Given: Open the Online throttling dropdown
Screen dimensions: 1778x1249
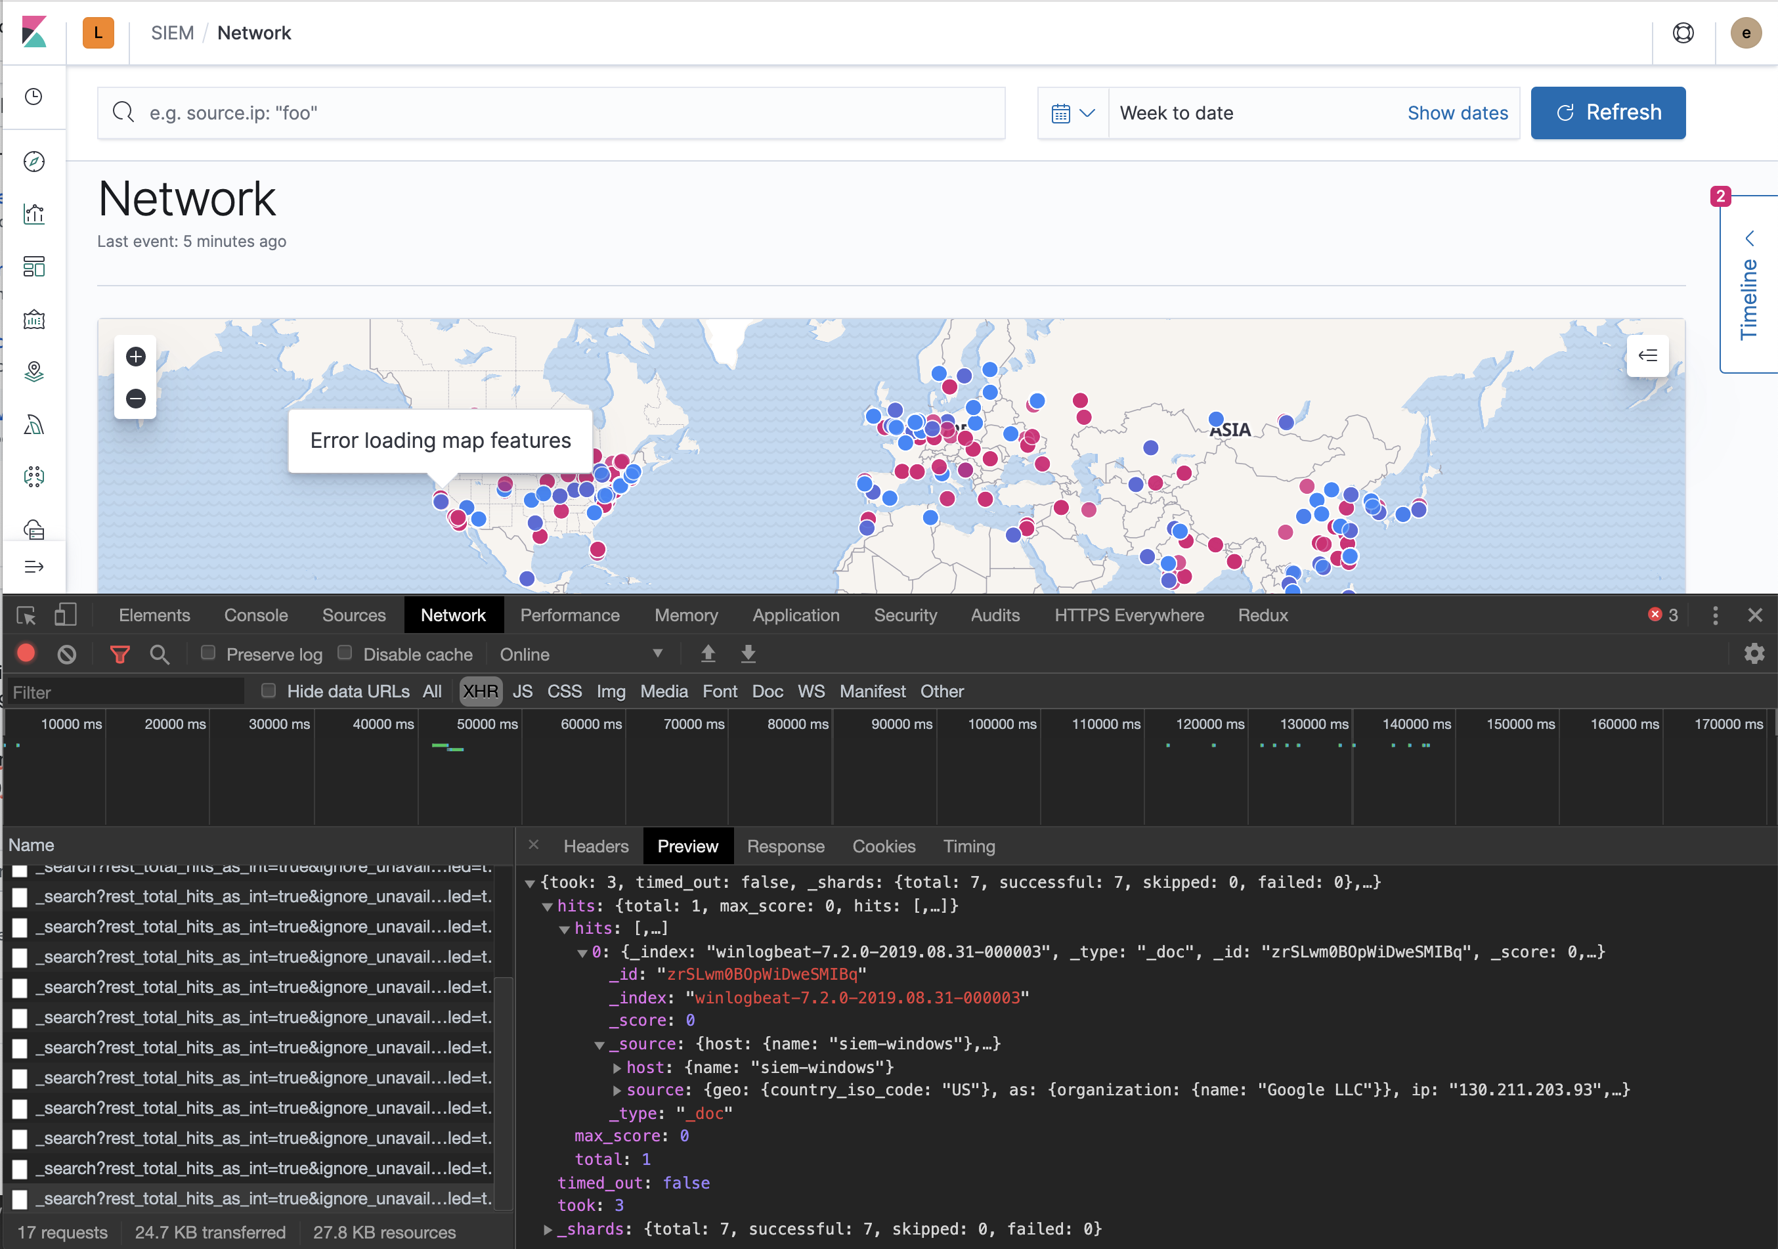Looking at the screenshot, I should (x=581, y=654).
